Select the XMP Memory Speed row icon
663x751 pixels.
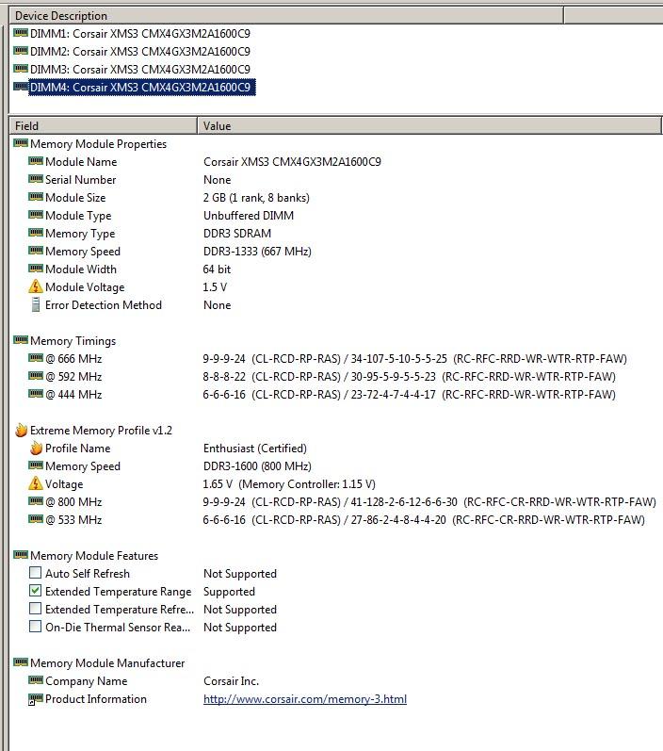click(36, 465)
